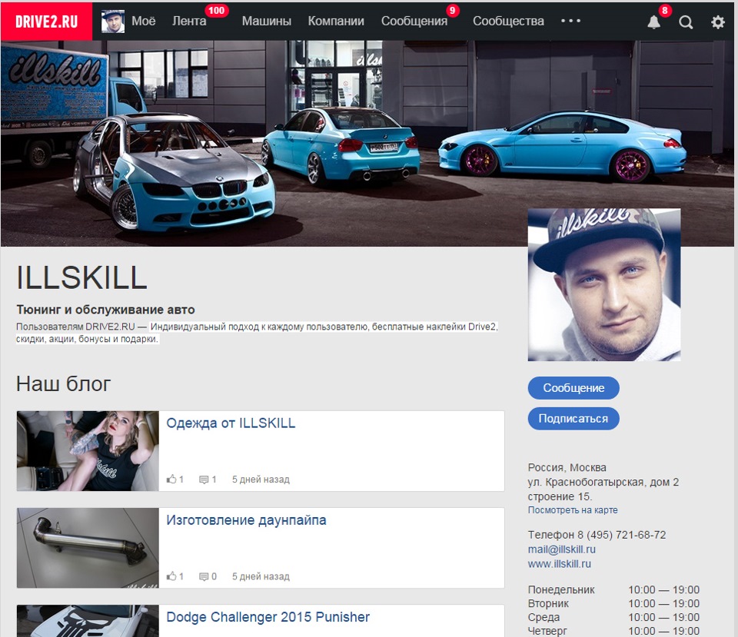
Task: Open comments on «Одежда от ILLSKILL» post
Action: [x=204, y=479]
